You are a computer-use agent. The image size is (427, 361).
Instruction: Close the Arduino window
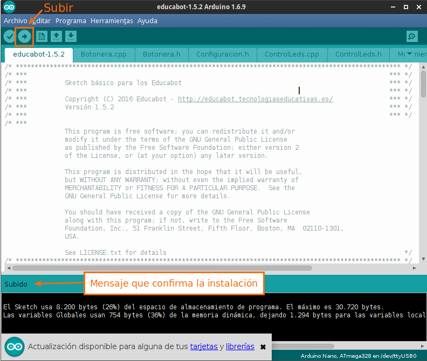click(x=419, y=7)
